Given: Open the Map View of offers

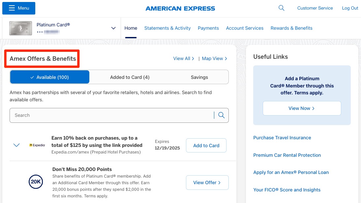Looking at the screenshot, I should coord(214,58).
